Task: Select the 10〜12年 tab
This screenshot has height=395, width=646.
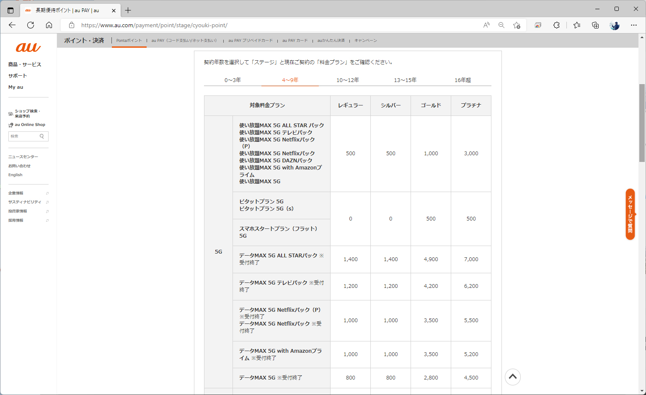Action: pyautogui.click(x=348, y=80)
